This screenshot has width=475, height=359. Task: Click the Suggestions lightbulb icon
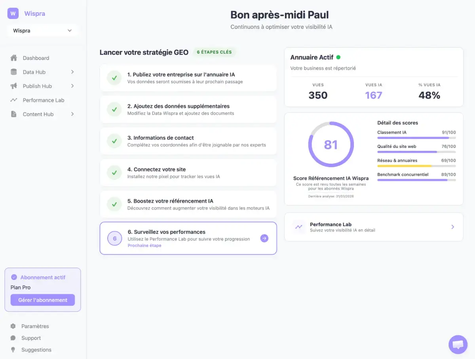pyautogui.click(x=13, y=350)
